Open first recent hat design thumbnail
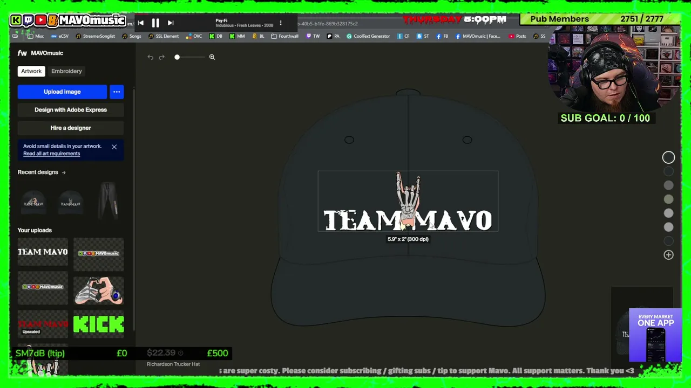The image size is (691, 388). tap(33, 202)
